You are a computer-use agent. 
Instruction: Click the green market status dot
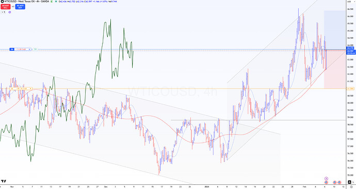[x=56, y=2]
